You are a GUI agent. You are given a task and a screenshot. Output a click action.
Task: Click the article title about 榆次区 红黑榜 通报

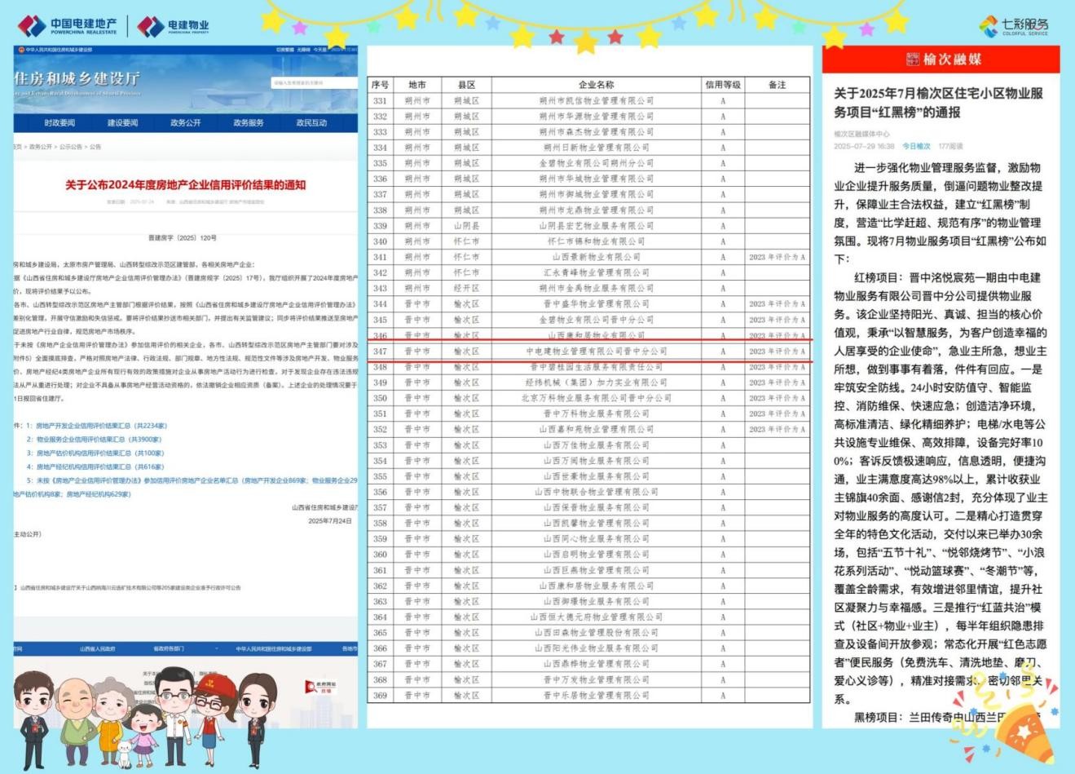pos(938,103)
